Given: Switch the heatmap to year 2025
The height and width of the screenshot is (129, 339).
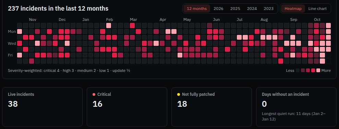Looking at the screenshot, I should (235, 9).
